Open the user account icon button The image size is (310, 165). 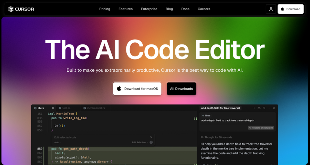point(271,9)
